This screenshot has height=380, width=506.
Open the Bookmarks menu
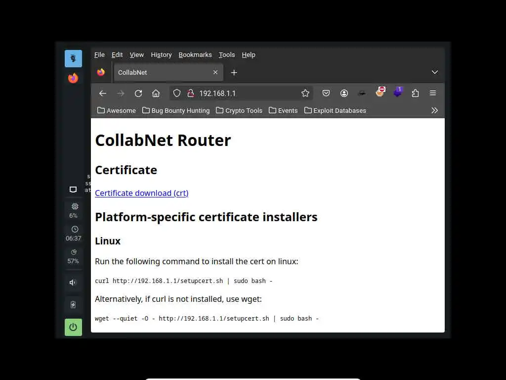(x=195, y=55)
